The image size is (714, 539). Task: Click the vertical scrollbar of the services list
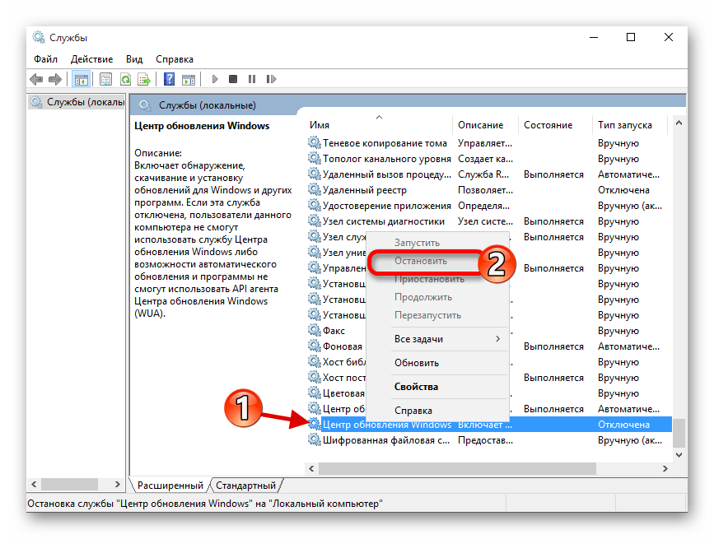coord(679,288)
